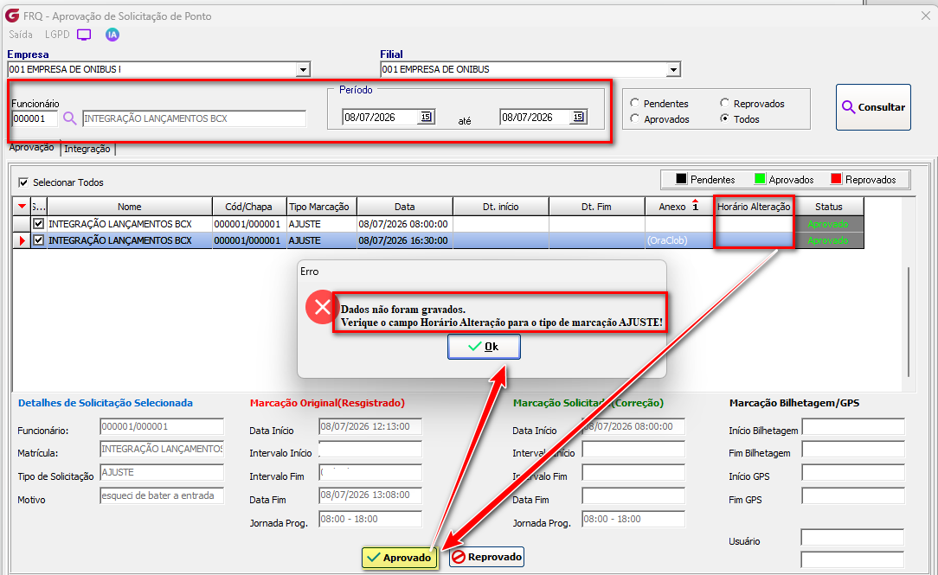Click the application logo icon in title bar
This screenshot has height=575, width=938.
click(x=12, y=15)
